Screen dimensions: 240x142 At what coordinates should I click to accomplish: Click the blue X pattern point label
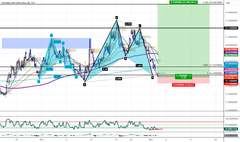tap(39, 82)
